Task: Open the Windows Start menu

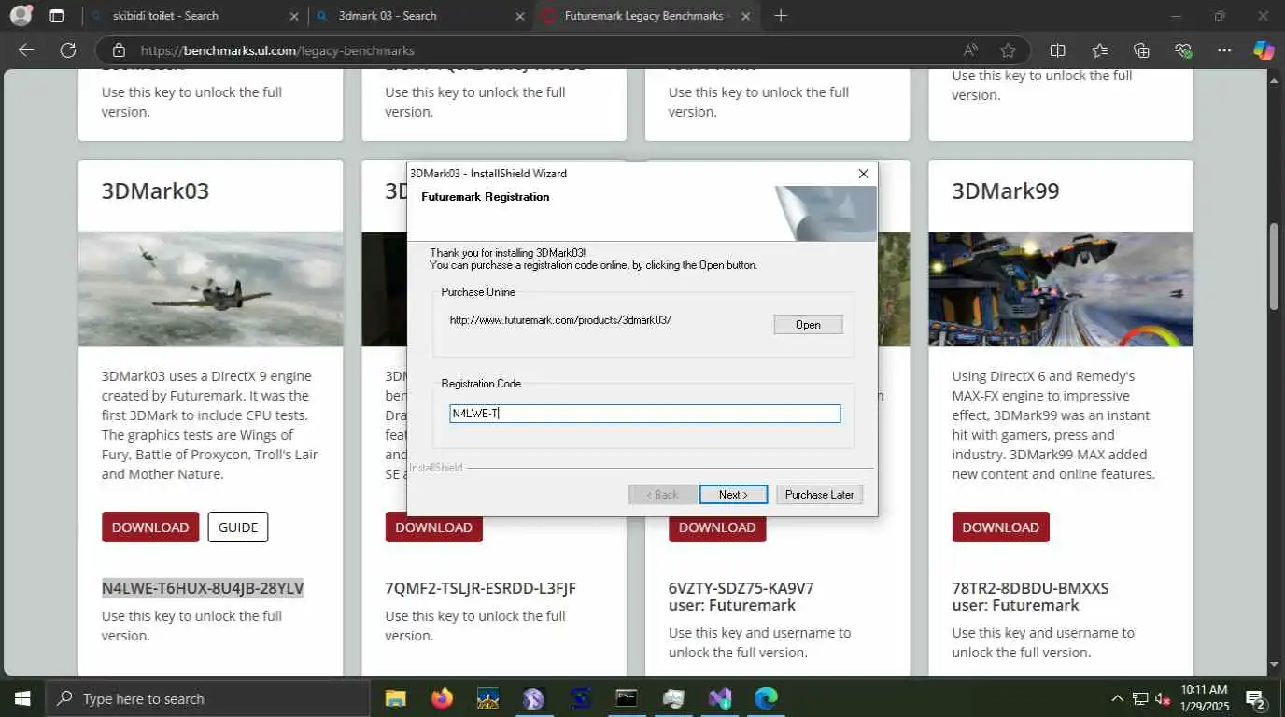Action: [x=21, y=698]
